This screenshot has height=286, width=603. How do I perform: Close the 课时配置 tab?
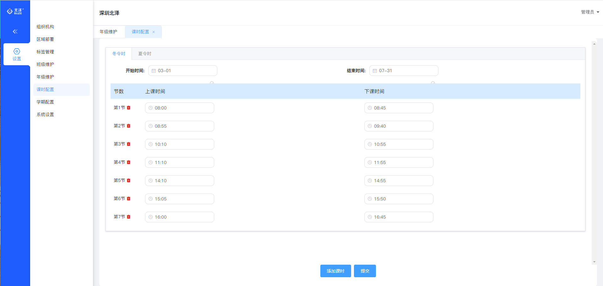(154, 32)
